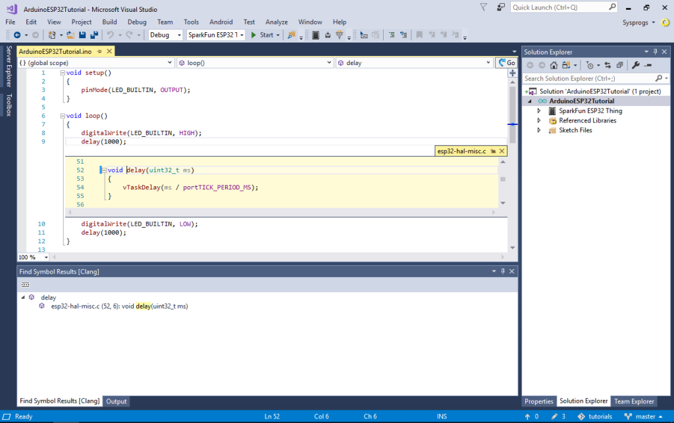Viewport: 674px width, 423px height.
Task: Open Find in Files via the magnifier icon
Action: point(290,34)
